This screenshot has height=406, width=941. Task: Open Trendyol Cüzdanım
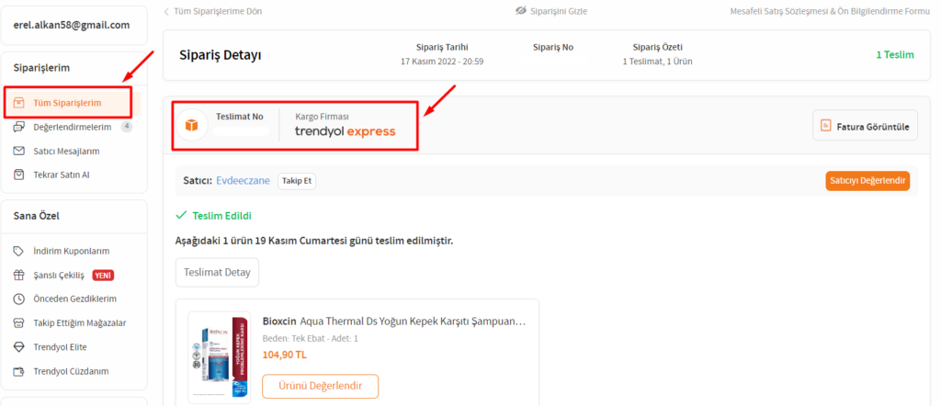71,371
